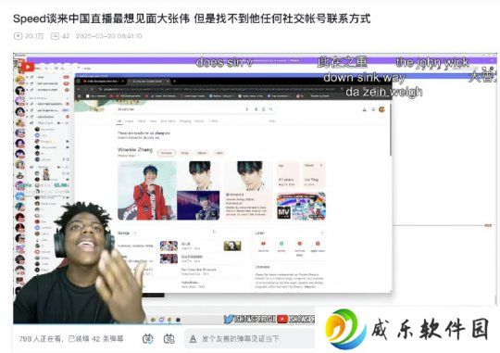Expand the Songs section arrow
The width and height of the screenshot is (500, 353).
[135, 233]
